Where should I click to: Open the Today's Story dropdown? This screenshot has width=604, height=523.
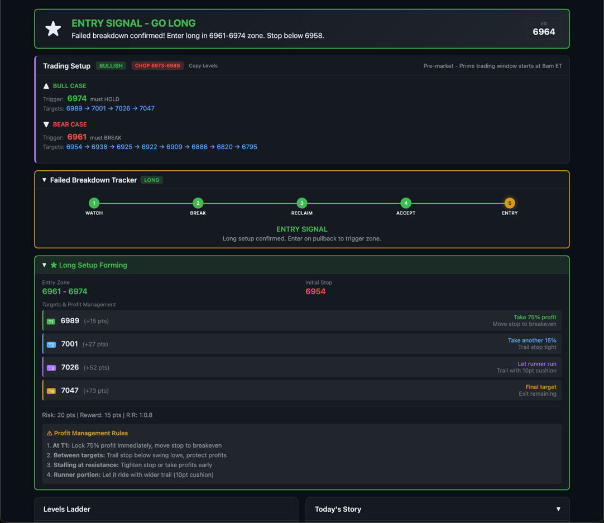pos(558,509)
